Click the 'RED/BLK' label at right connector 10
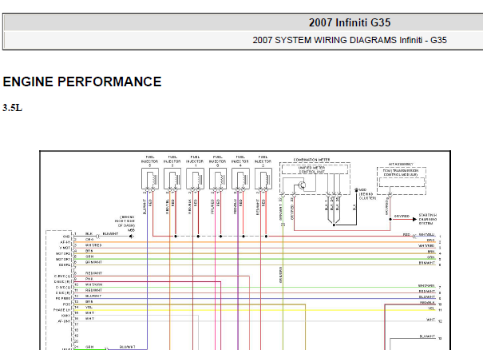The width and height of the screenshot is (483, 350). 427,303
